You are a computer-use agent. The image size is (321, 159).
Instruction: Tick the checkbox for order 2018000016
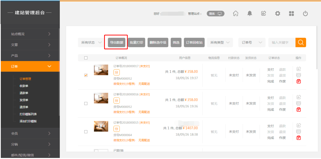point(86,103)
